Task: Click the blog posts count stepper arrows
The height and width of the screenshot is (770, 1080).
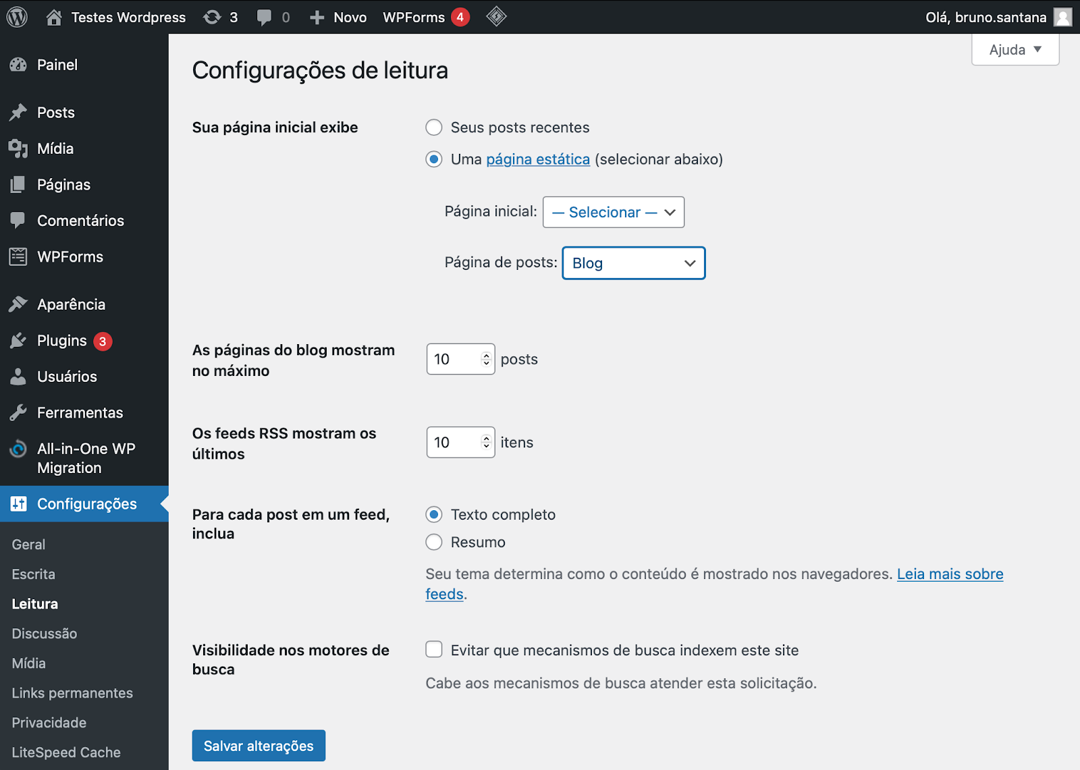Action: point(486,359)
